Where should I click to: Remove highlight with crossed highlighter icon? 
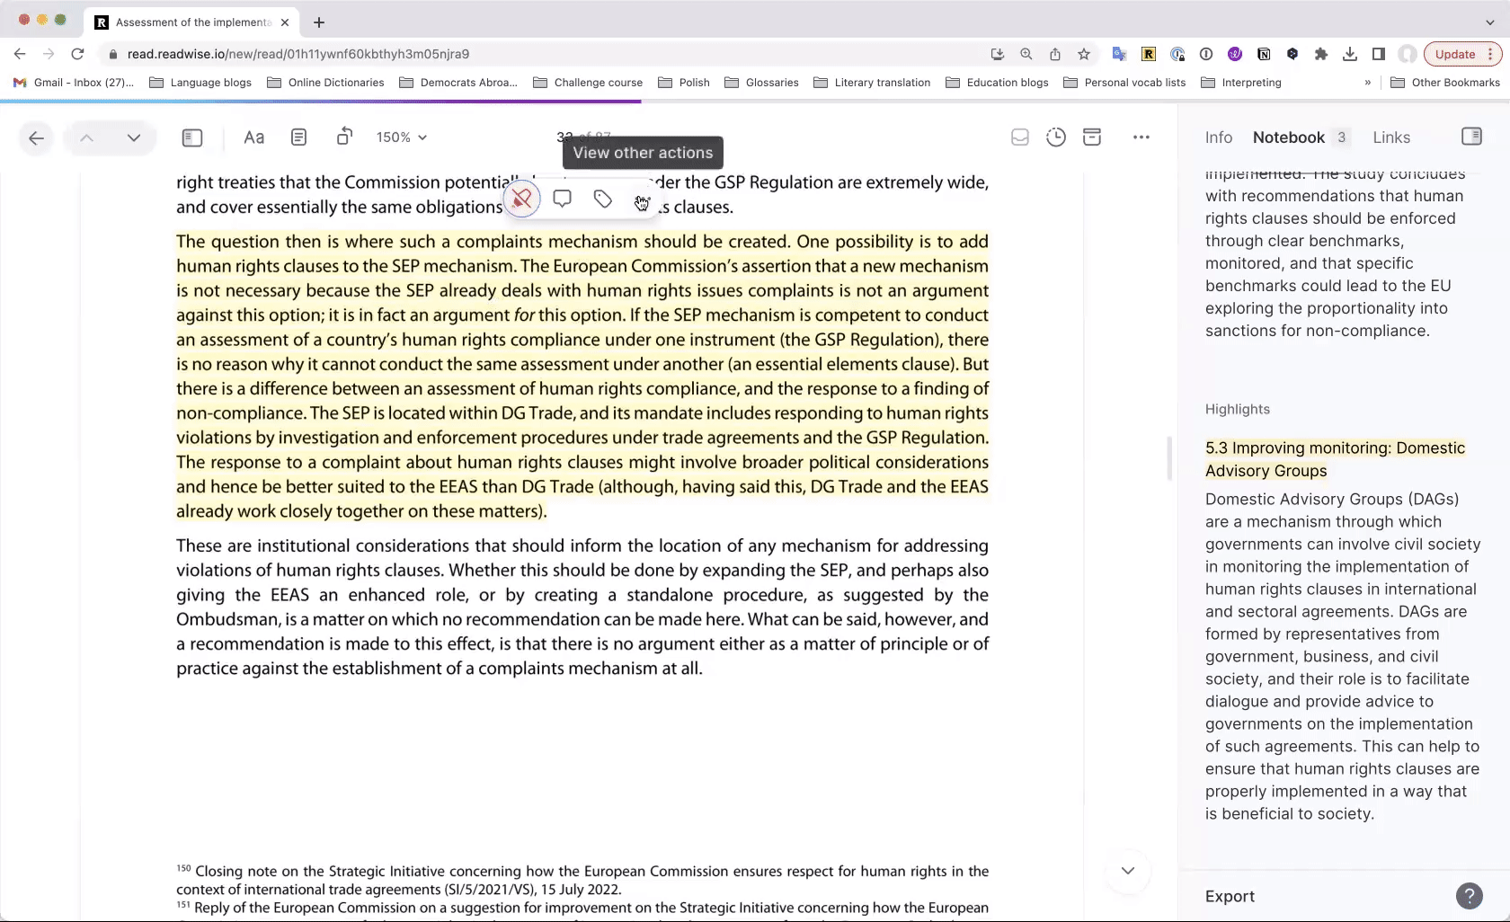pos(522,199)
